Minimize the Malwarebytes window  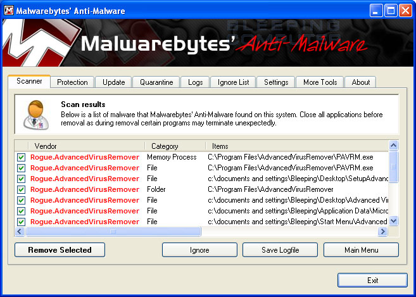click(375, 11)
